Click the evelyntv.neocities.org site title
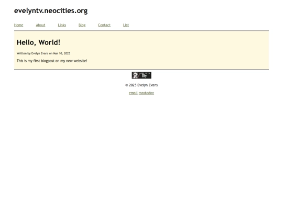This screenshot has height=212, width=283. [x=51, y=11]
